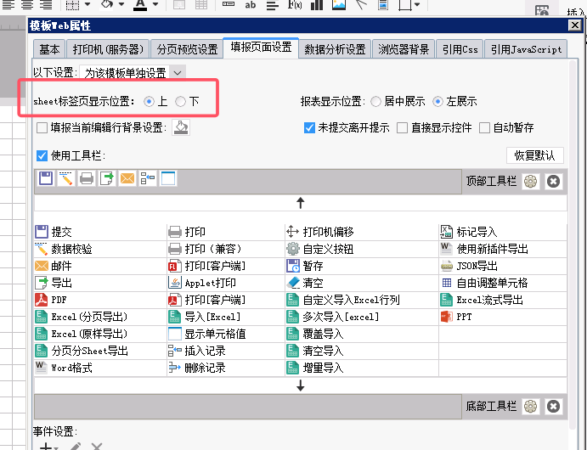
Task: Click the mail envelope icon in top toolbar
Action: 127,178
